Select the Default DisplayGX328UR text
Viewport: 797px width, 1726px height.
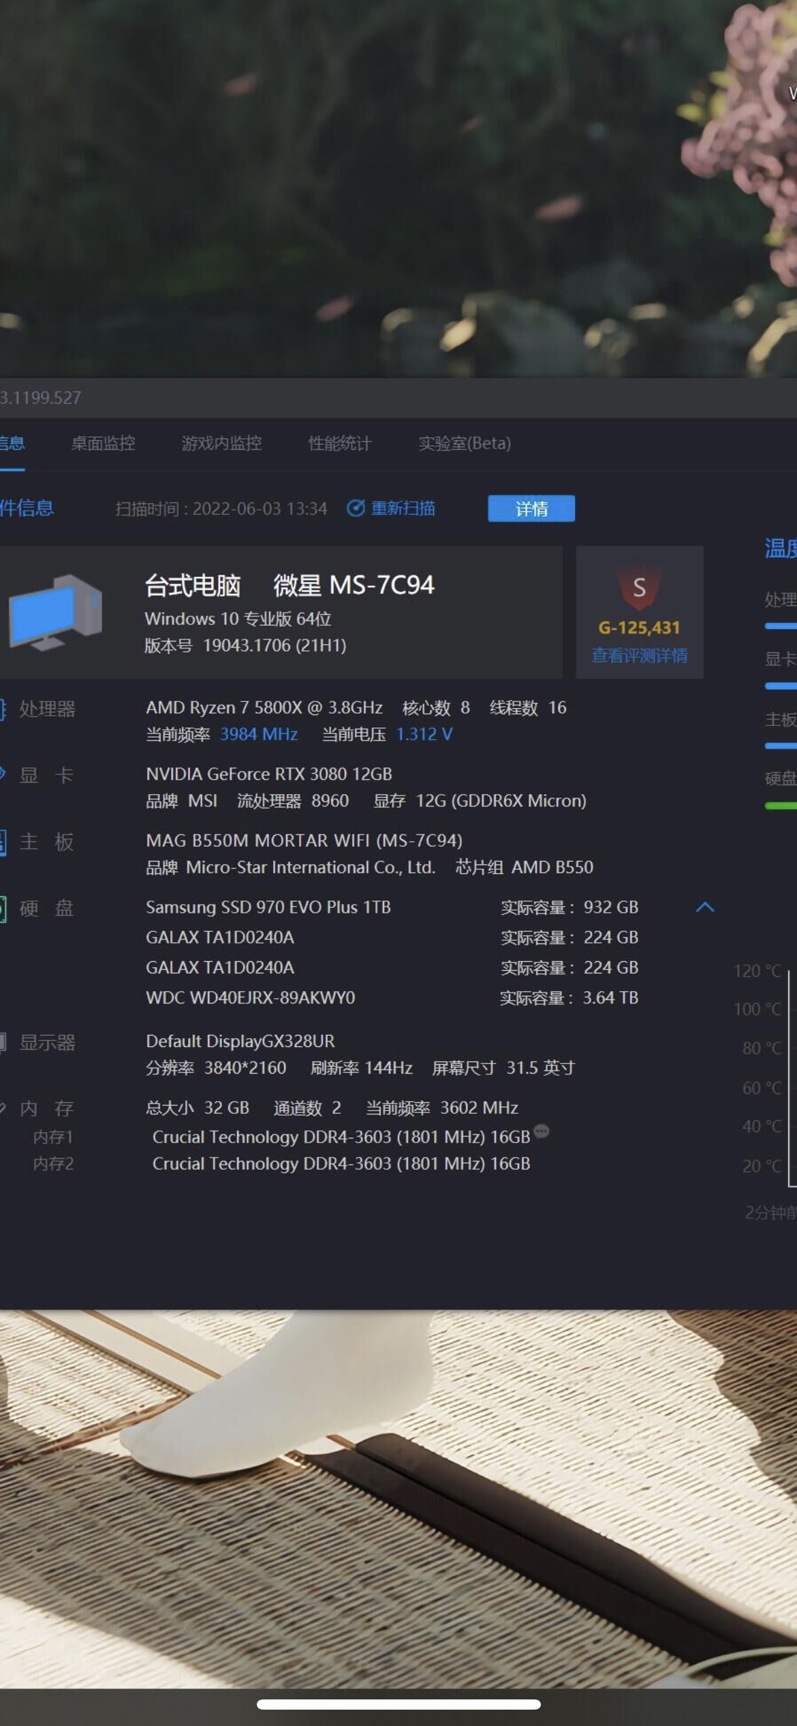(x=240, y=1042)
